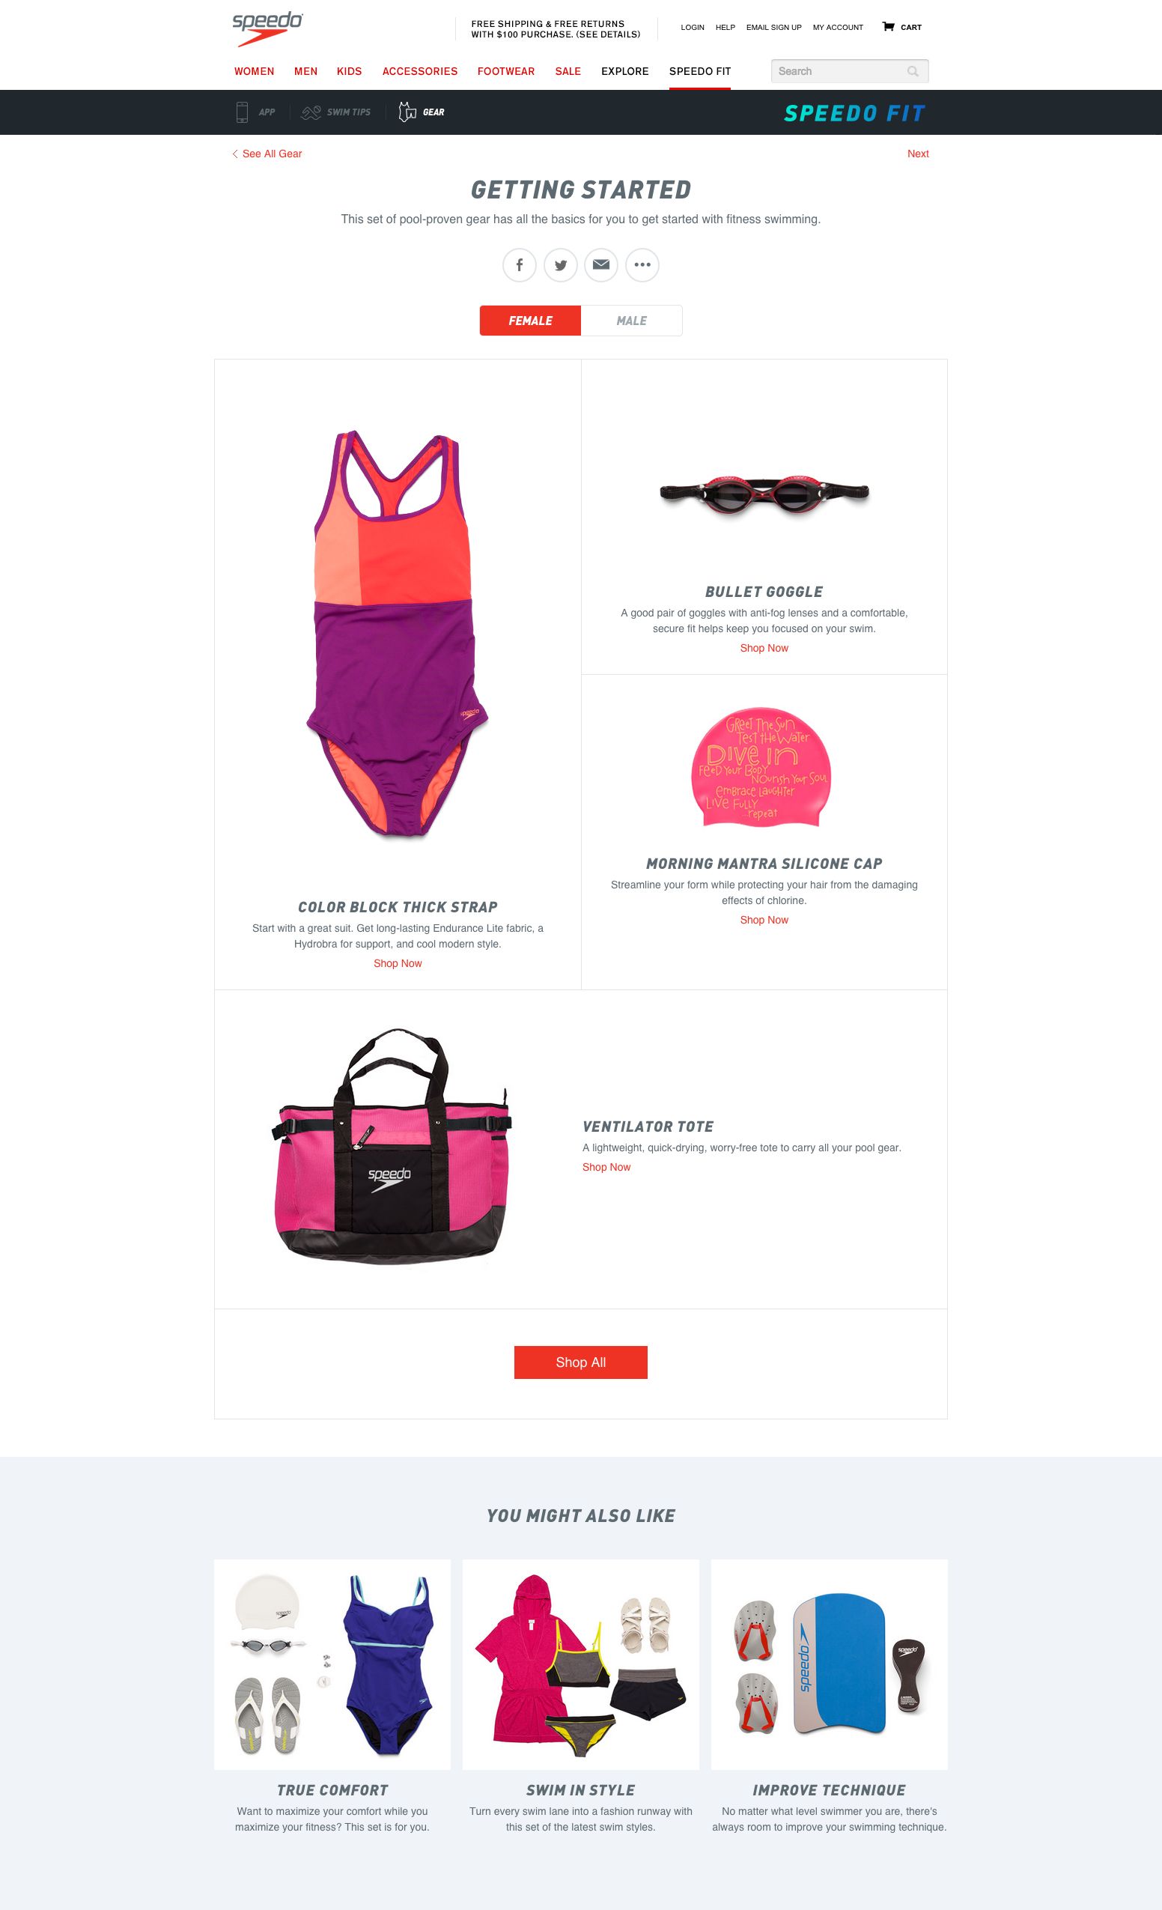Screen dimensions: 1162x1910
Task: Select the Gear swimsuit icon
Action: [407, 112]
